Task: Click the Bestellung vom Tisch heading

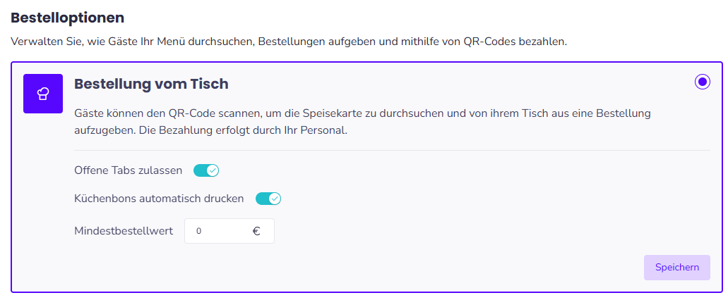Action: click(151, 84)
